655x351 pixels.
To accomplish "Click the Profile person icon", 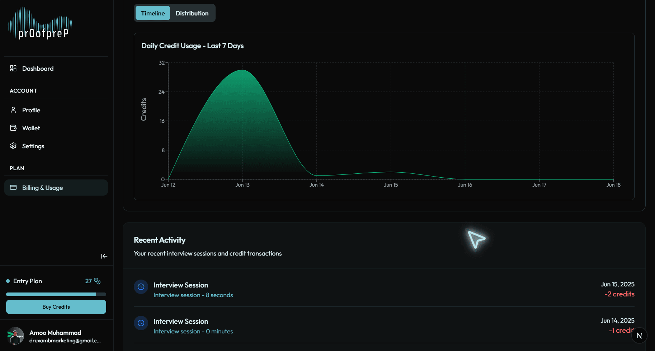I will click(13, 110).
